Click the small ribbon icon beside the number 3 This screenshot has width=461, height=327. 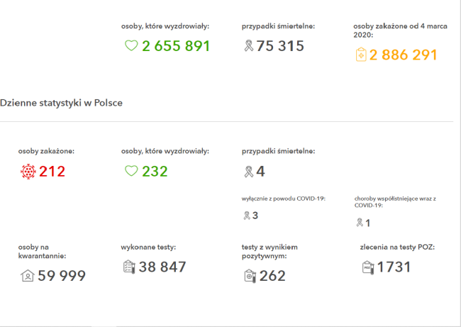246,215
